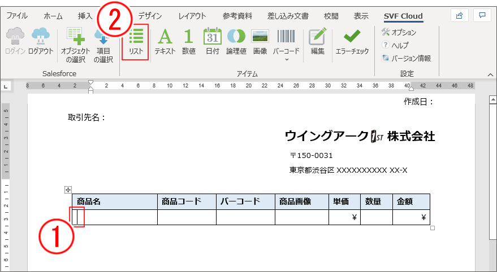This screenshot has height=272, width=497.
Task: Insert a Barcode item (バーコード)
Action: [x=286, y=41]
